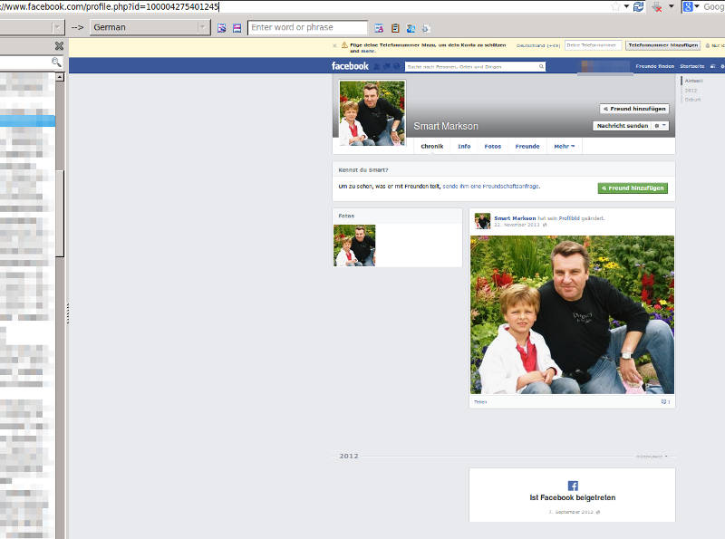Select the Chronik tab
The image size is (725, 539).
tap(432, 146)
